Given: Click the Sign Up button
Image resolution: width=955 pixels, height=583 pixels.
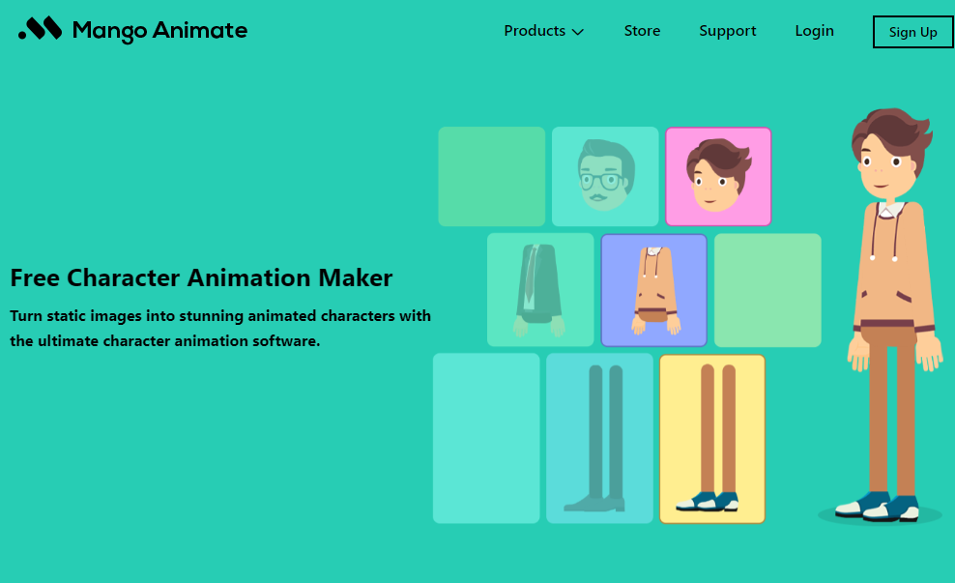Looking at the screenshot, I should pyautogui.click(x=912, y=32).
